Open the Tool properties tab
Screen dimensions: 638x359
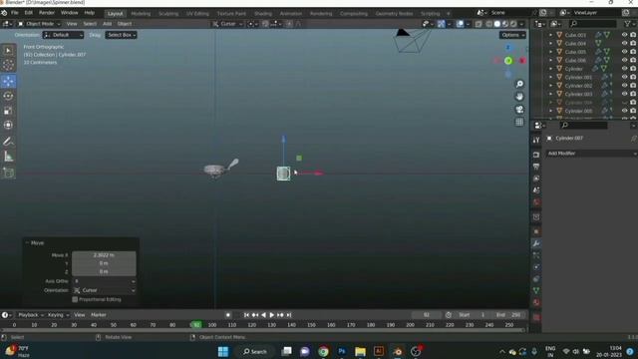point(536,140)
